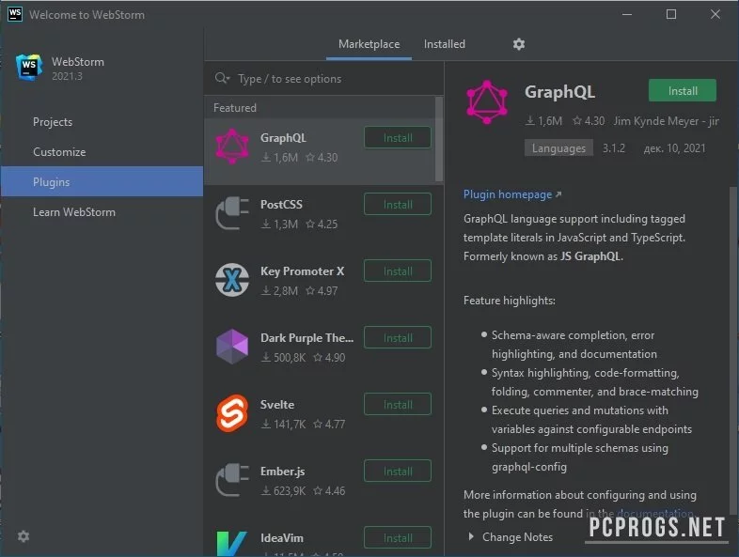Select the IdeaVim plugin name
Viewport: 739px width, 557px height.
282,537
